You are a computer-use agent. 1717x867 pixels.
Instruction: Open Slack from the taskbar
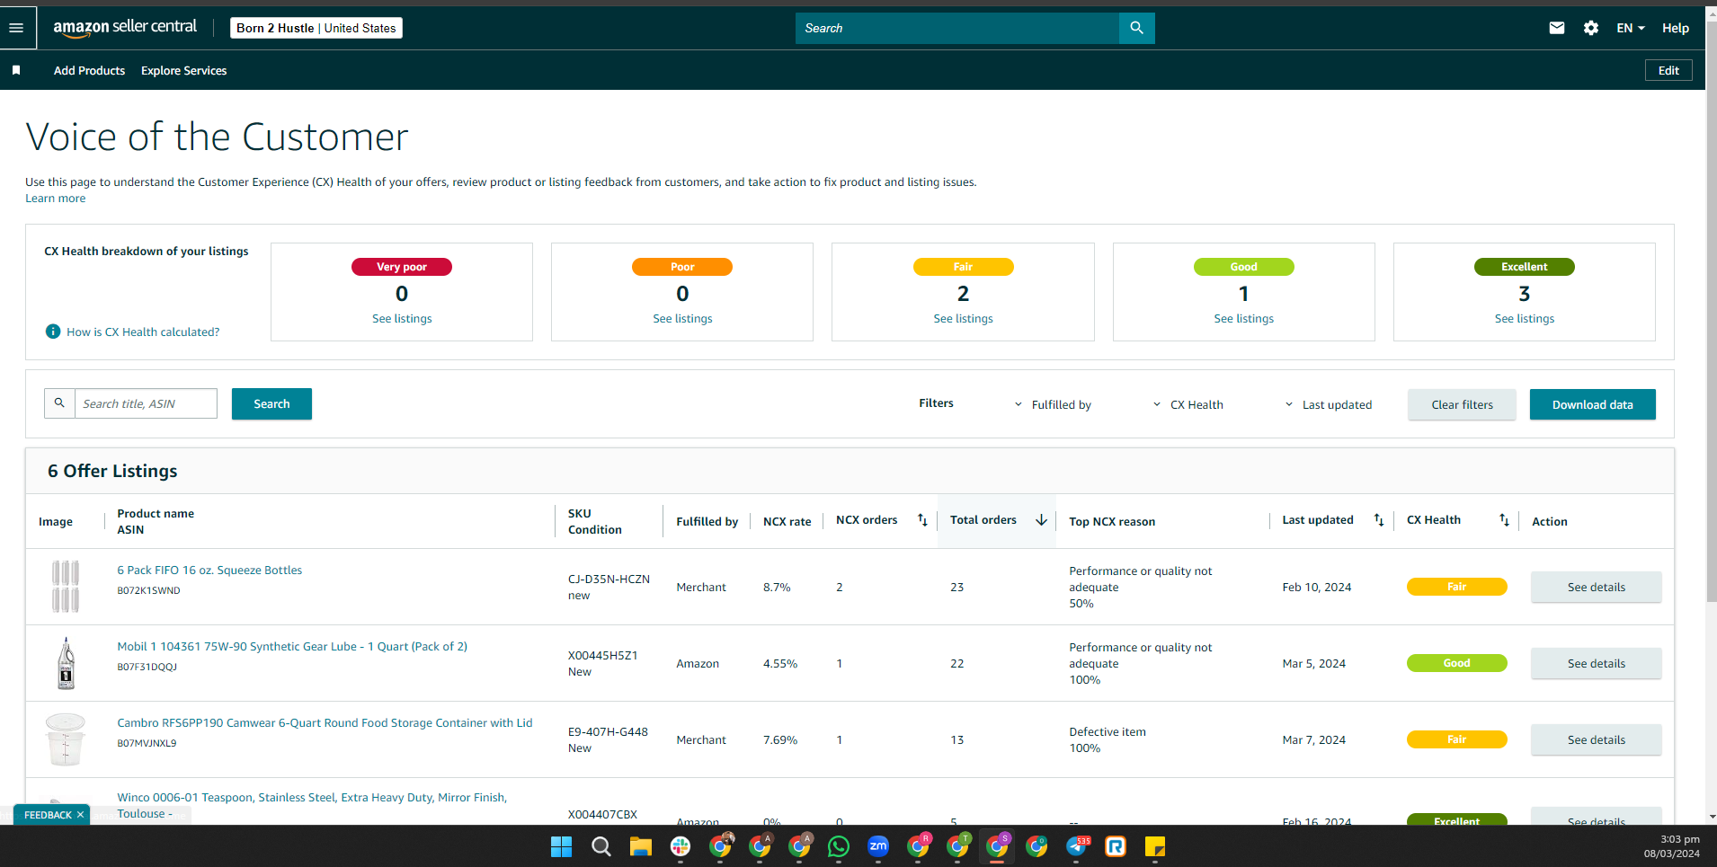click(681, 846)
